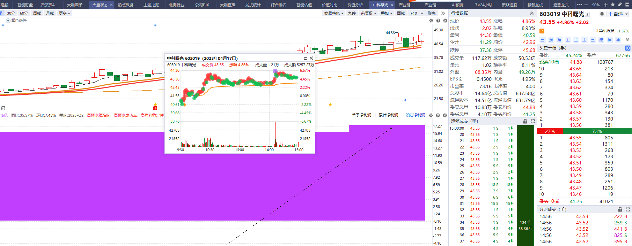632x246 pixels.
Task: Open the dropdown arrow beside 自选
Action: pos(626,14)
